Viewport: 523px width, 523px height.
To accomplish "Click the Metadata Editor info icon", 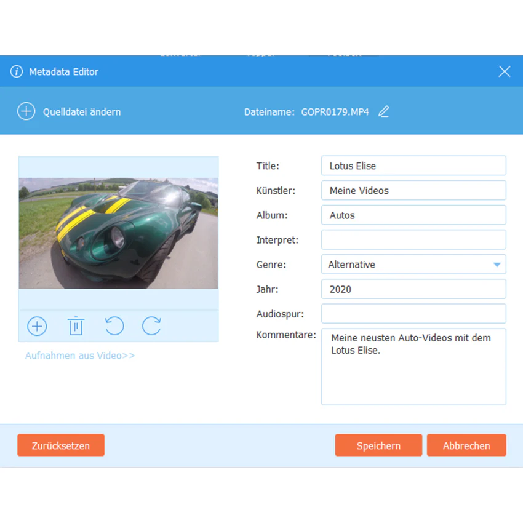I will 17,71.
